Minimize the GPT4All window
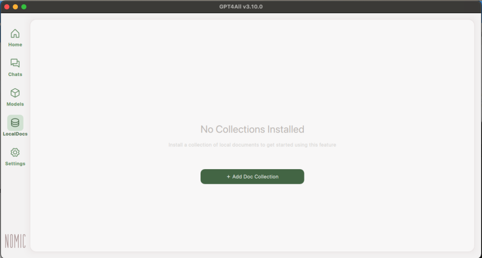 point(16,7)
